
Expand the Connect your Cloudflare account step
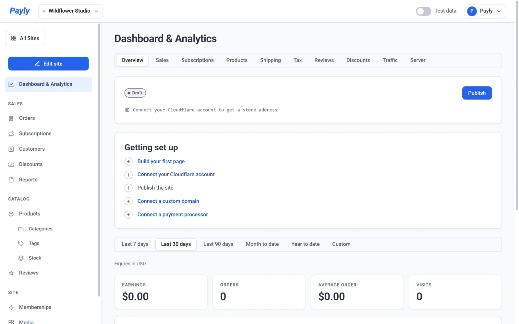[x=128, y=175]
